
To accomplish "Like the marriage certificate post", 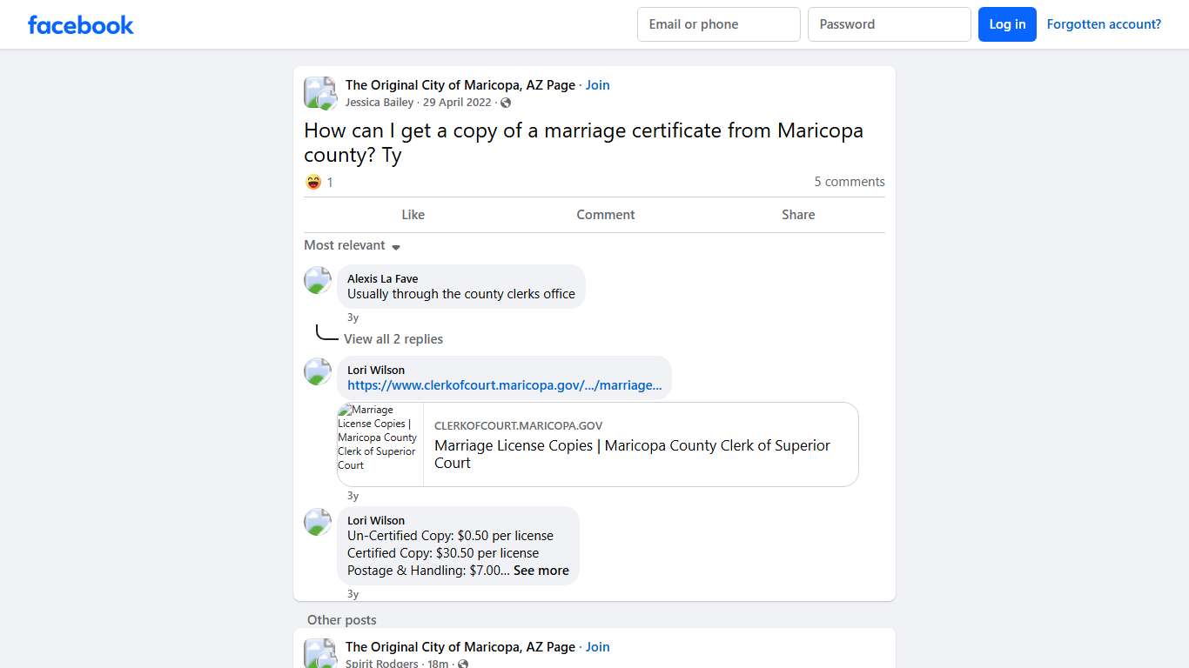I will pos(413,215).
